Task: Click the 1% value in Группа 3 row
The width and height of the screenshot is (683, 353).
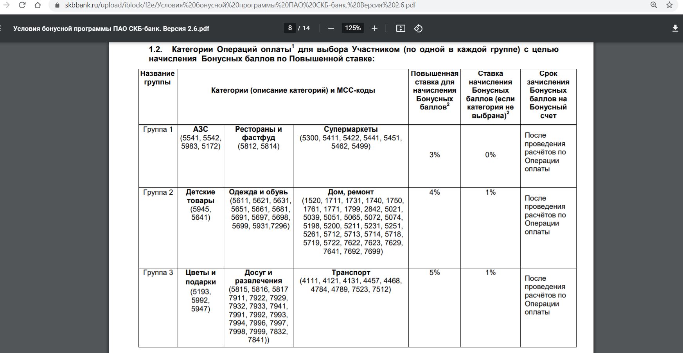Action: click(x=490, y=272)
